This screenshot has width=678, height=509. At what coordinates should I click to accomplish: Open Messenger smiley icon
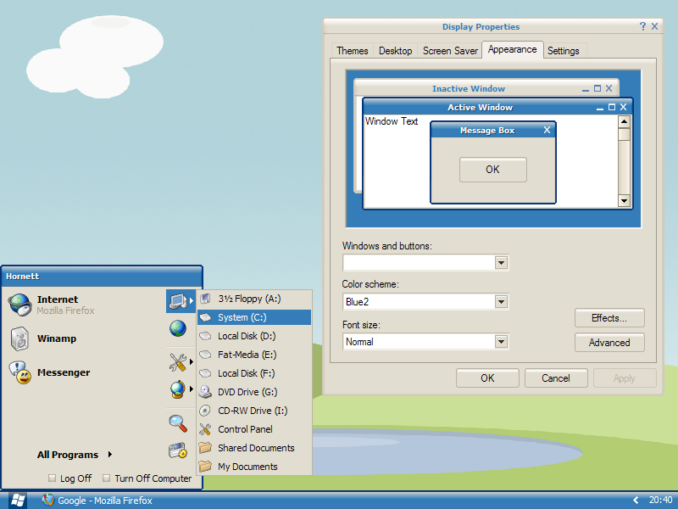tap(19, 372)
